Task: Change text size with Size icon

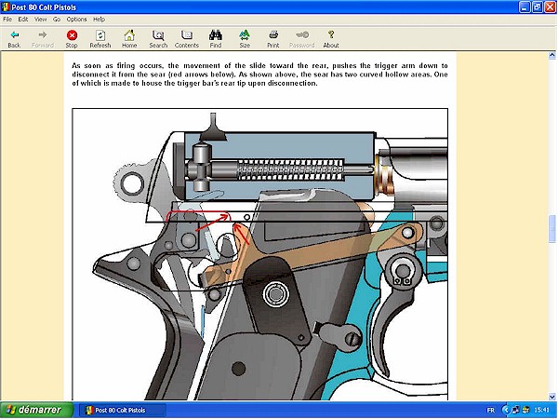Action: click(x=245, y=39)
